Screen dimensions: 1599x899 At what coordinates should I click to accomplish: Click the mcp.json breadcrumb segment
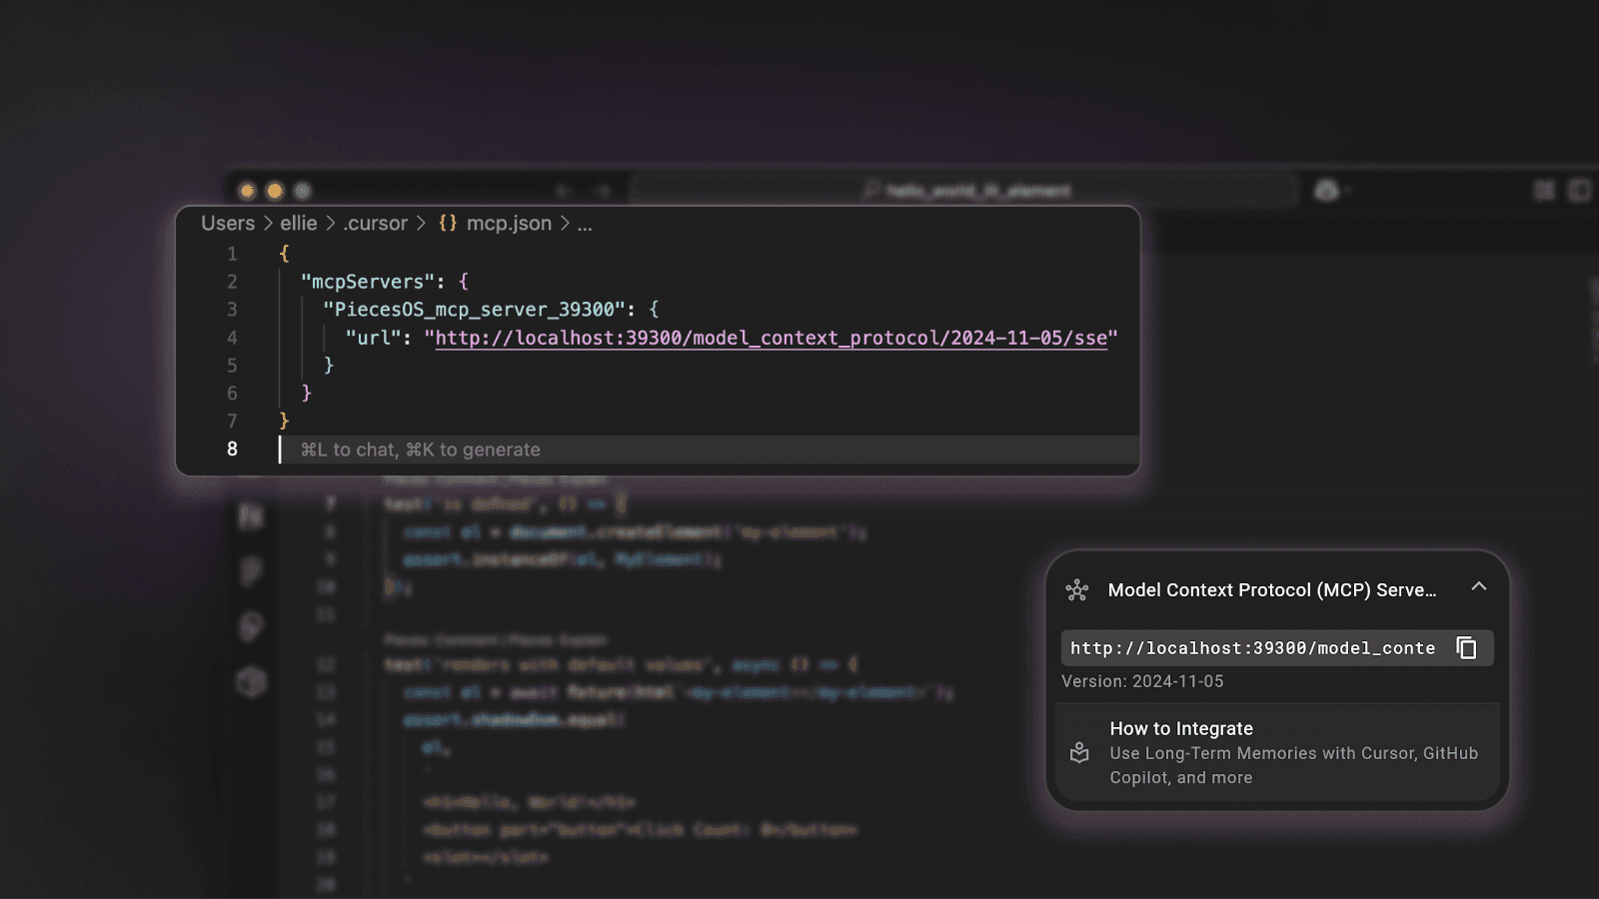pos(509,224)
